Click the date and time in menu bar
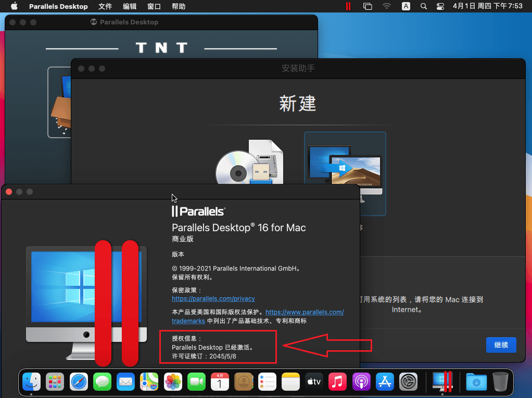532x398 pixels. click(488, 6)
